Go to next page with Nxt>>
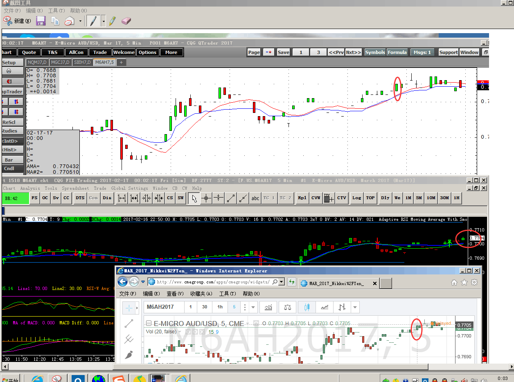The height and width of the screenshot is (382, 514). point(354,52)
